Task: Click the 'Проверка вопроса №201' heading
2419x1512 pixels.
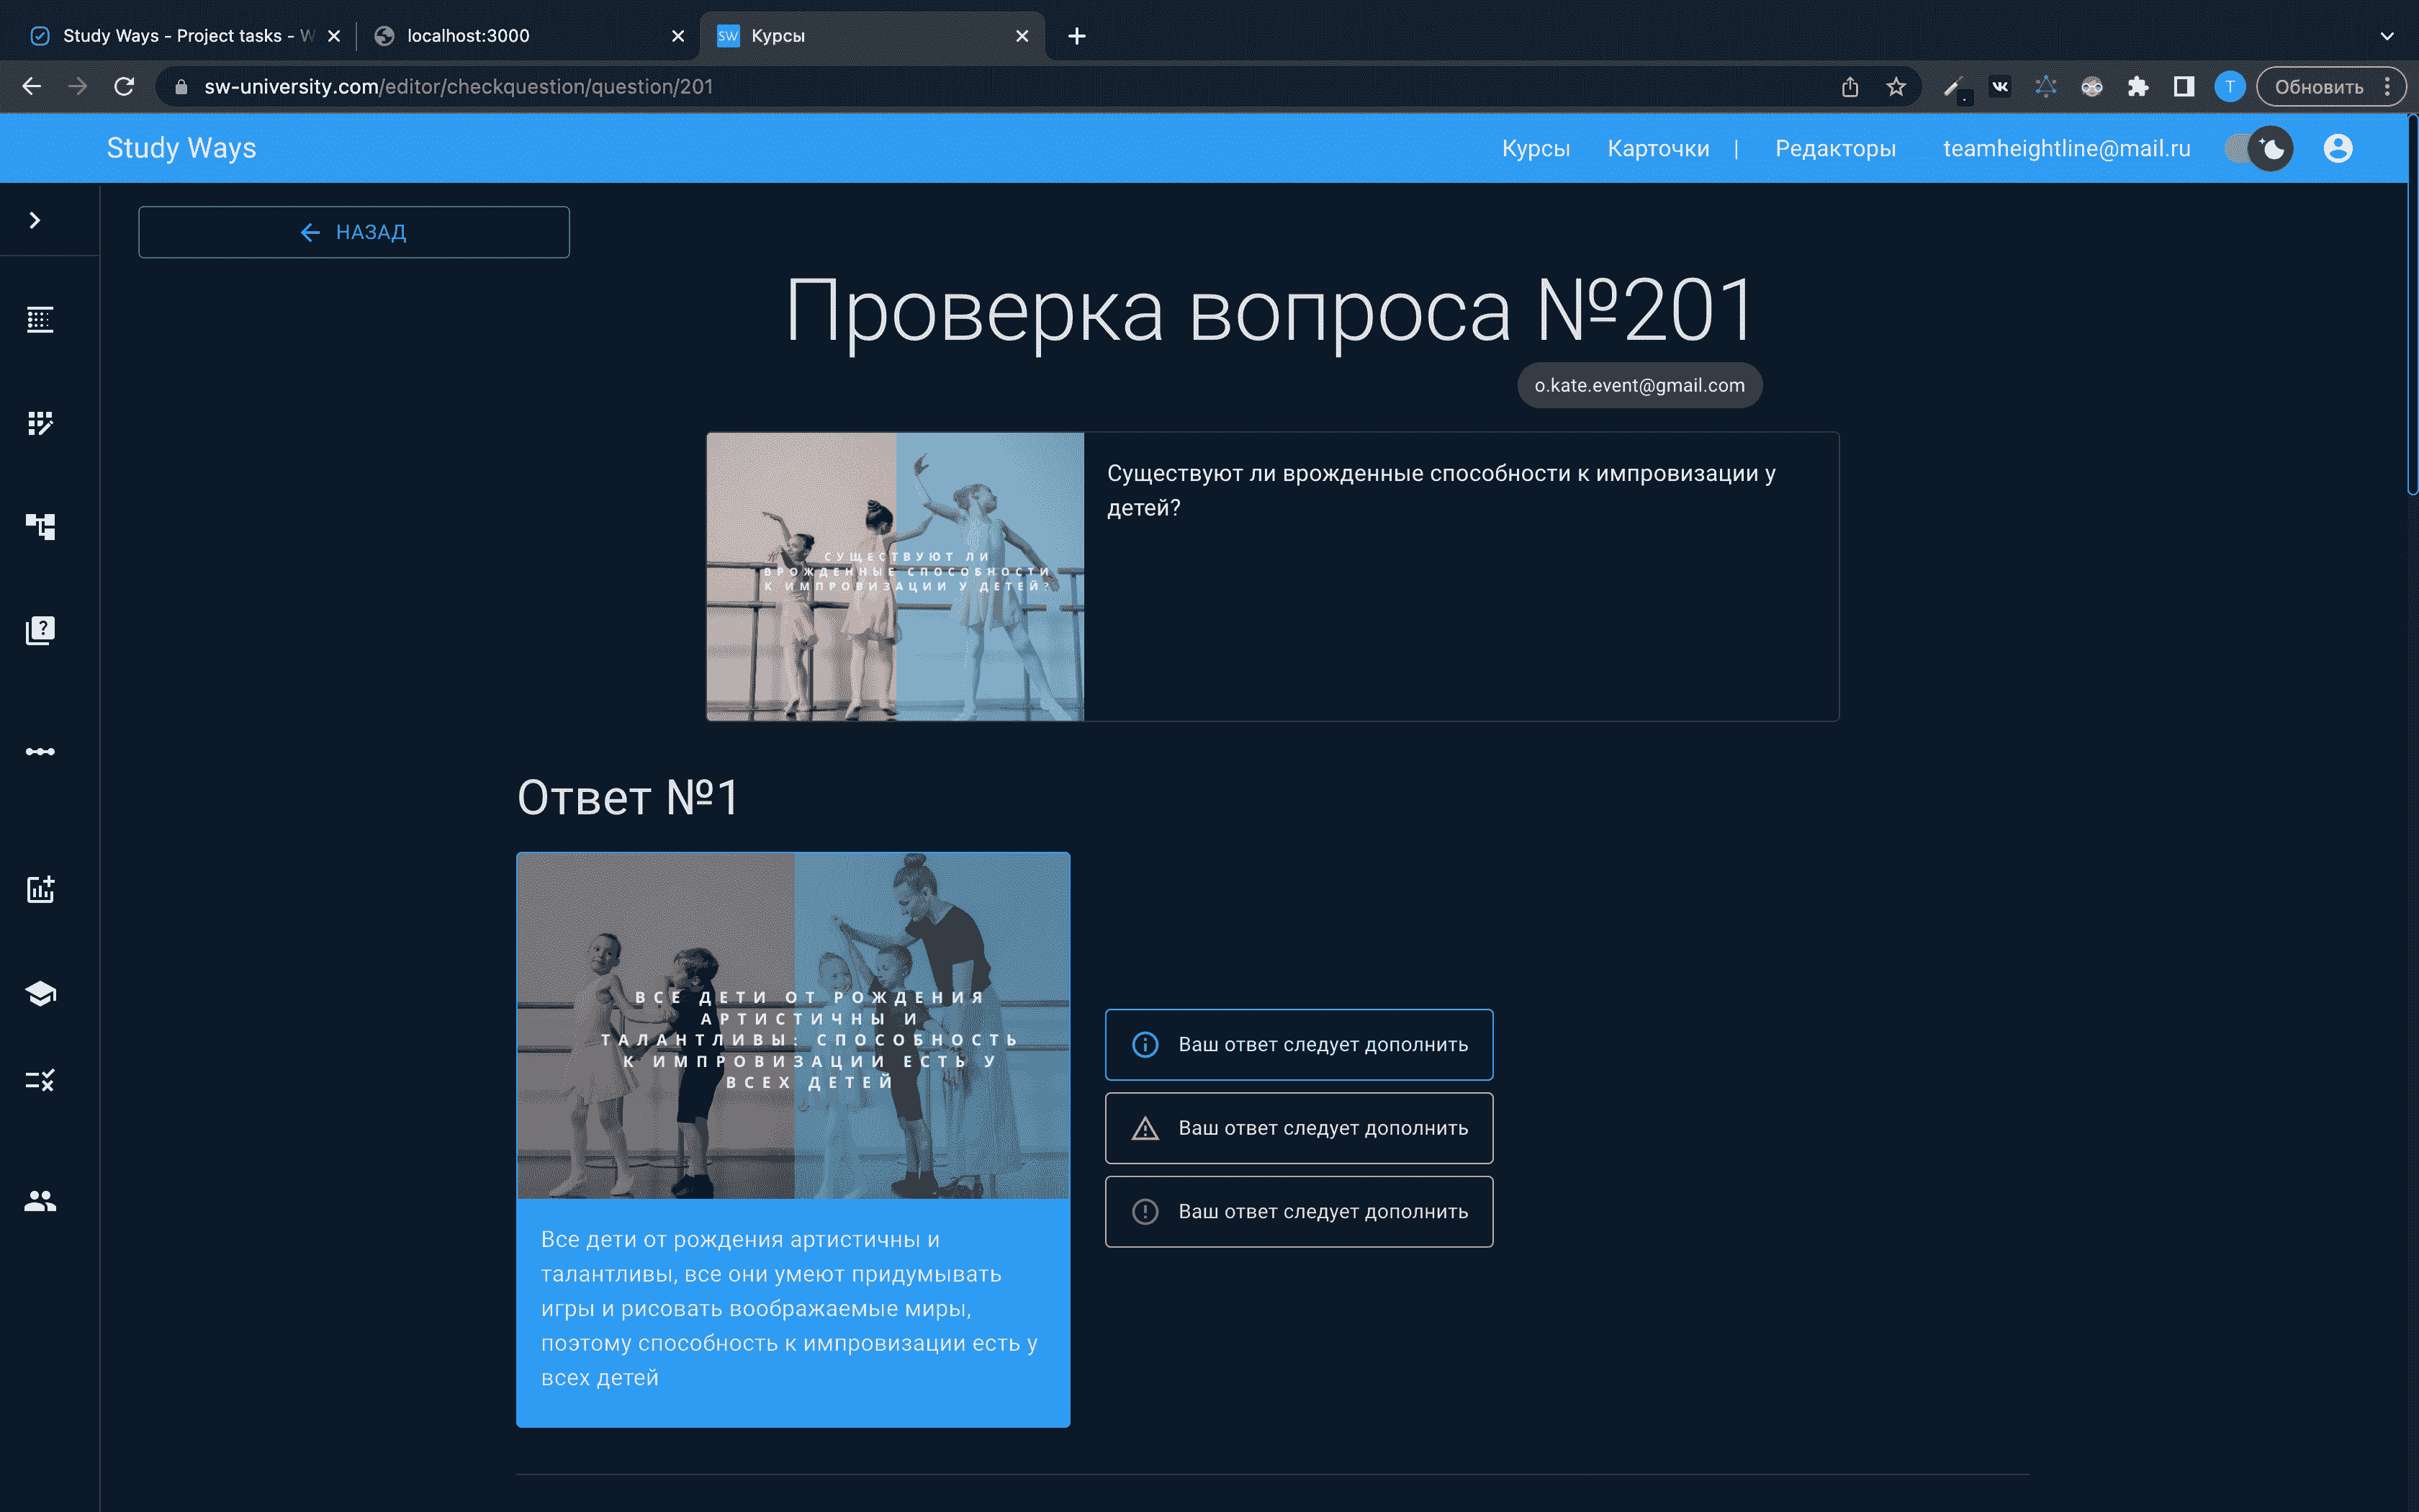Action: coord(1269,311)
